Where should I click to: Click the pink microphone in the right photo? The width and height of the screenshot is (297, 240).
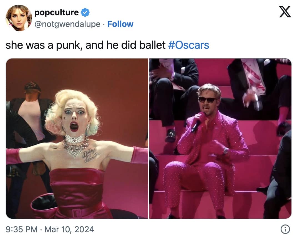tap(198, 121)
